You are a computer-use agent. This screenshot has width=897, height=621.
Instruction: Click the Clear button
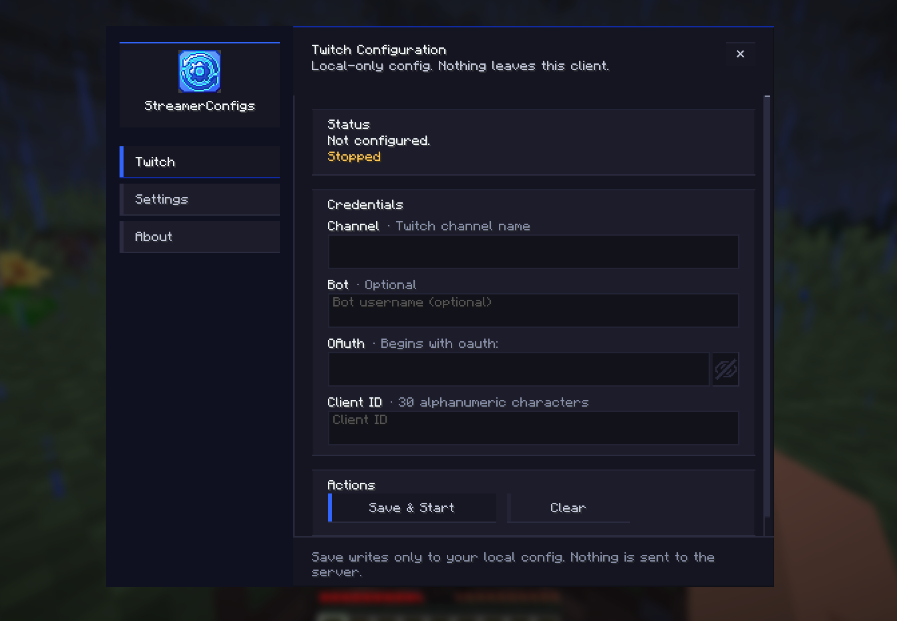point(568,507)
